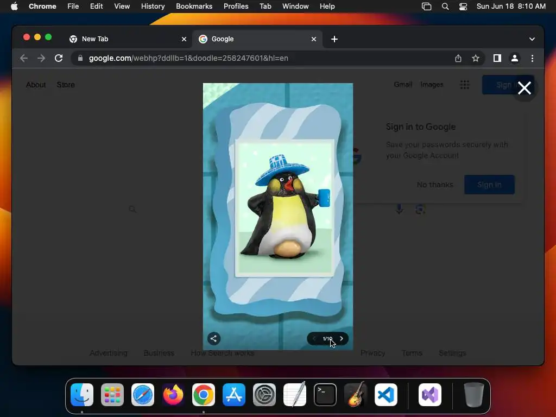Close the Google tab

coord(314,39)
